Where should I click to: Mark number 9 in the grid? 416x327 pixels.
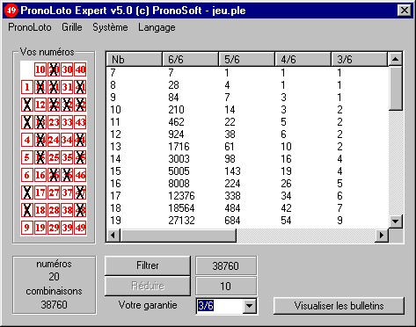pos(27,228)
